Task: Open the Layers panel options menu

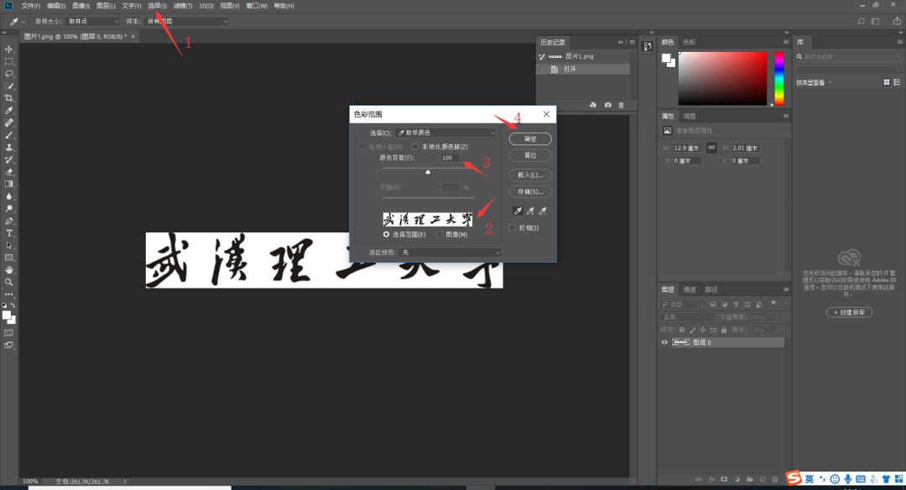Action: pyautogui.click(x=786, y=289)
